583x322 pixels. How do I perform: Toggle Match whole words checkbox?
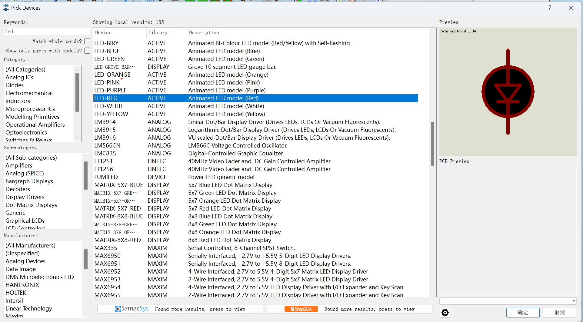[87, 41]
